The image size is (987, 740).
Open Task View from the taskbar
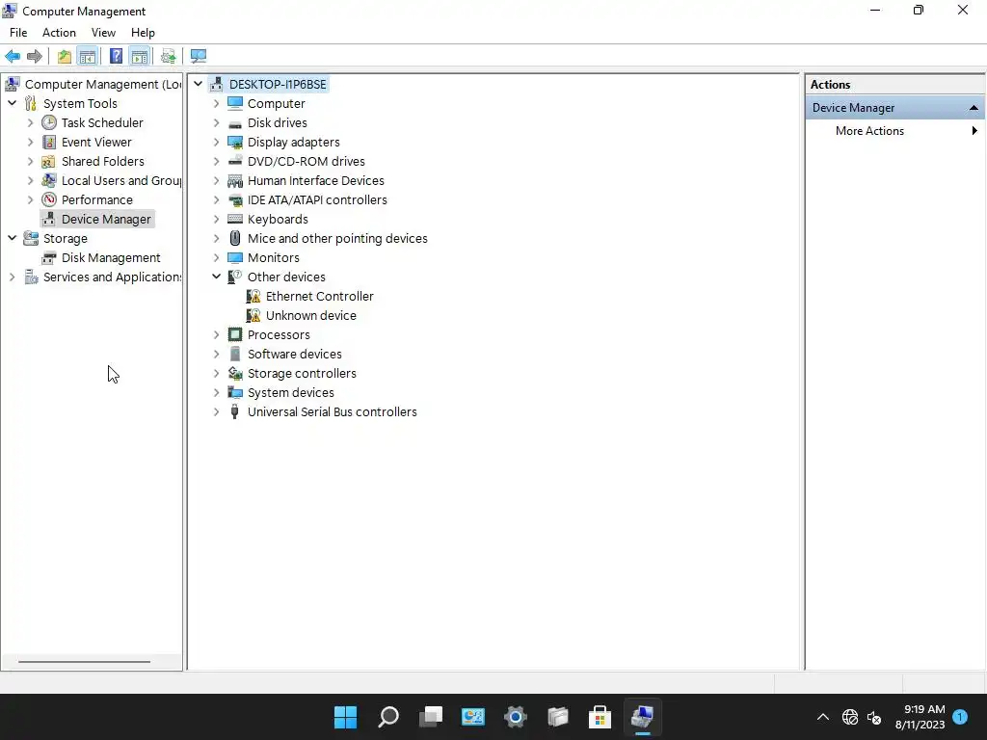coord(431,717)
